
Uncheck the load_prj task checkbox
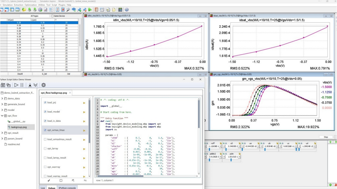45,102
